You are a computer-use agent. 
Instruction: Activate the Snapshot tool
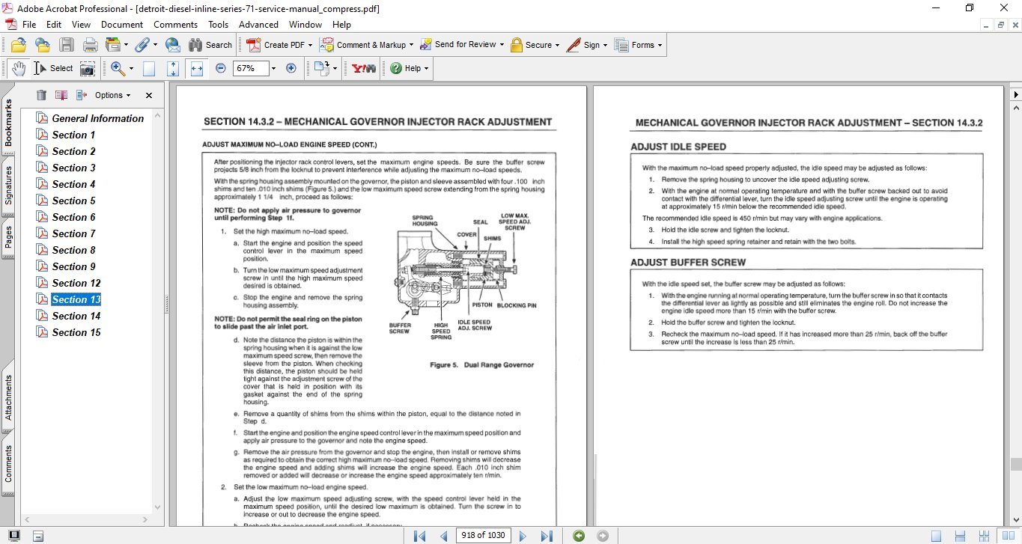coord(88,68)
